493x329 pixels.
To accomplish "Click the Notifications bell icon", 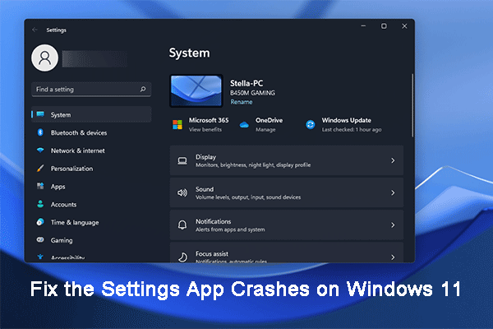I will (182, 225).
